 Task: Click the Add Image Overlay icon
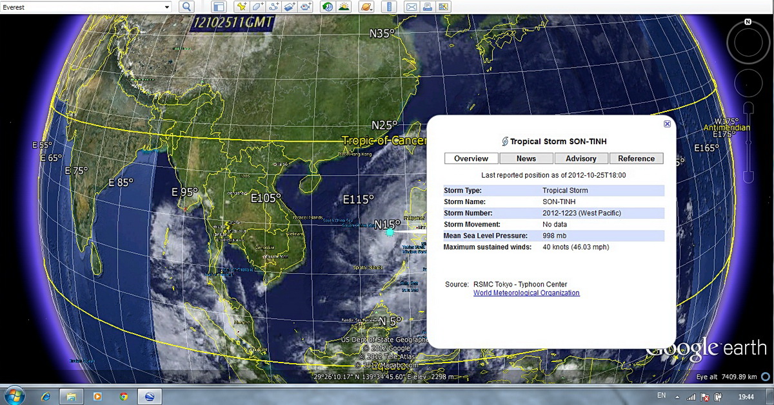(290, 6)
